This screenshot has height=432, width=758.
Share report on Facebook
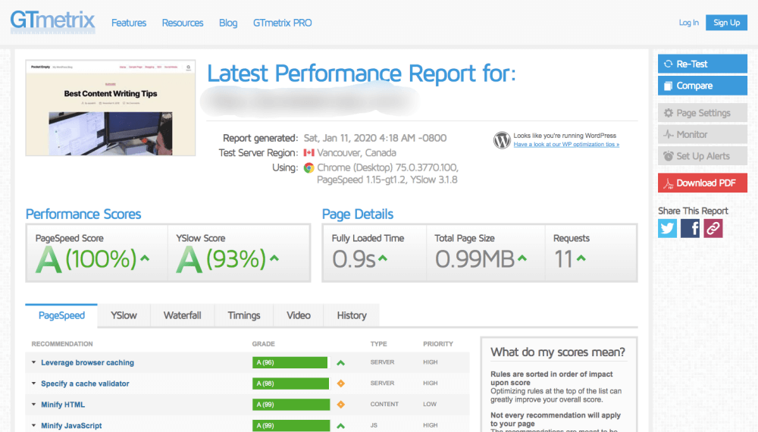(690, 228)
